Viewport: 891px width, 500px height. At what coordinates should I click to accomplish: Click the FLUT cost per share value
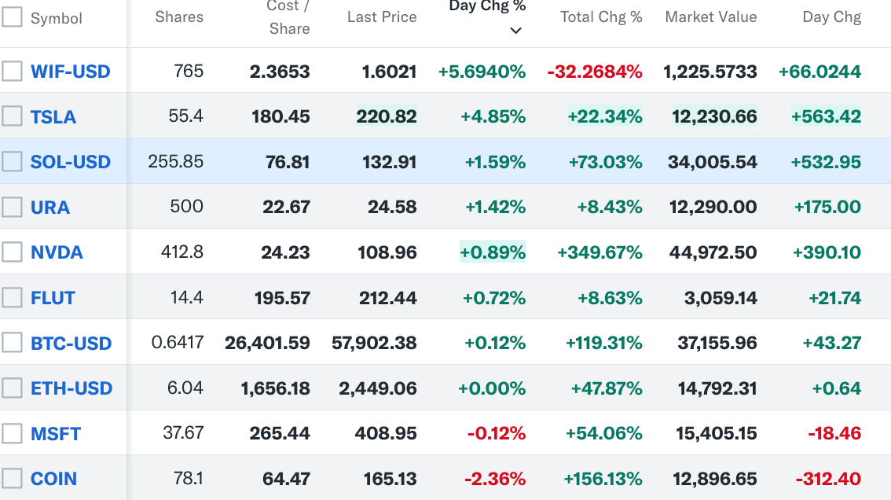[x=282, y=298]
